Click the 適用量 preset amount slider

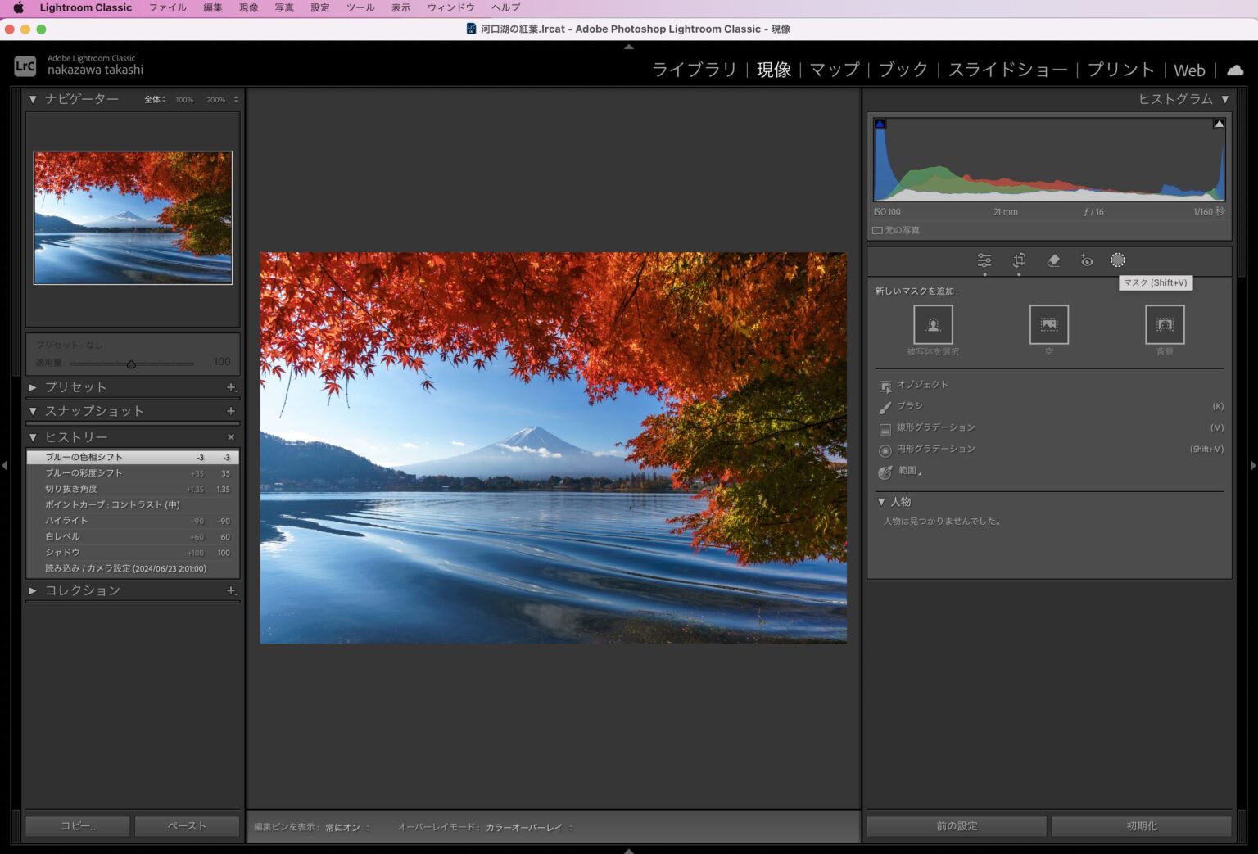point(131,364)
